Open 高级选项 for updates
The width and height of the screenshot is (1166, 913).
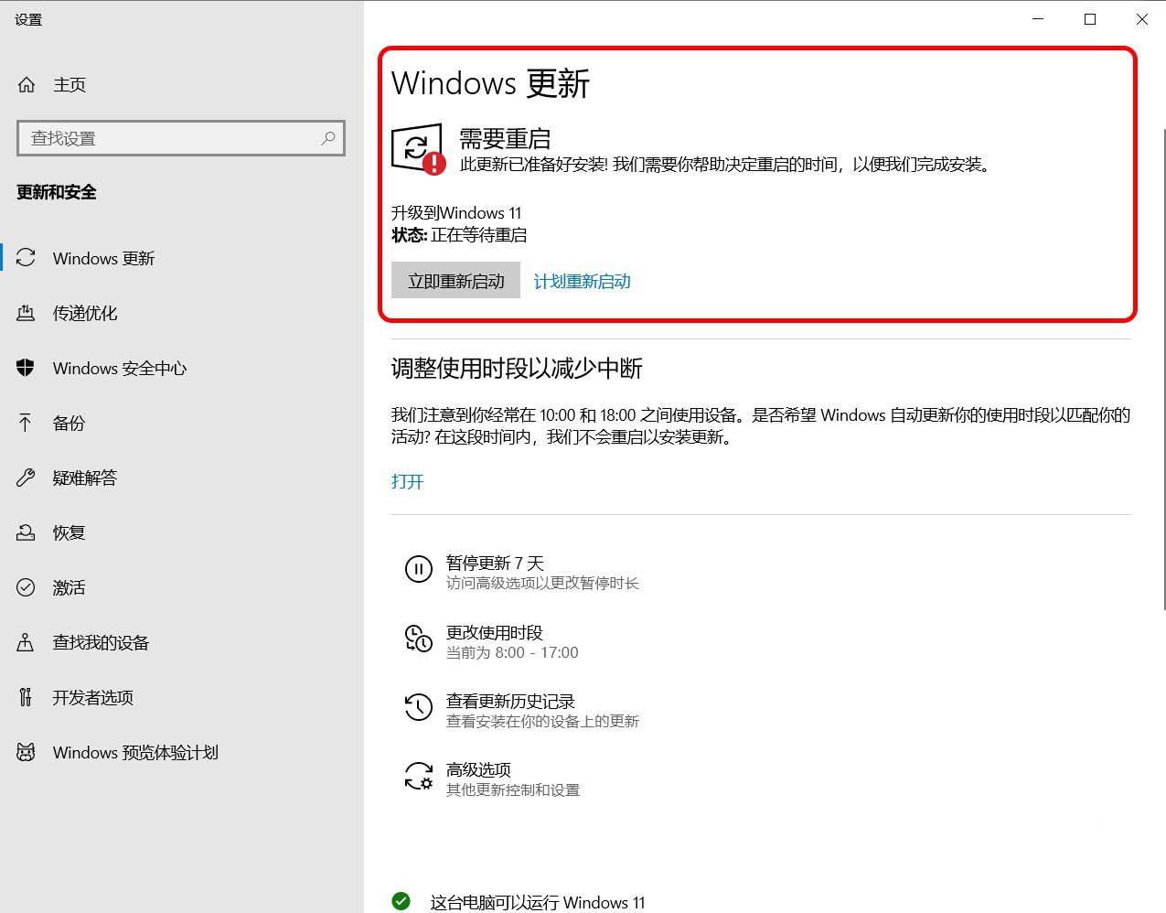(x=478, y=769)
